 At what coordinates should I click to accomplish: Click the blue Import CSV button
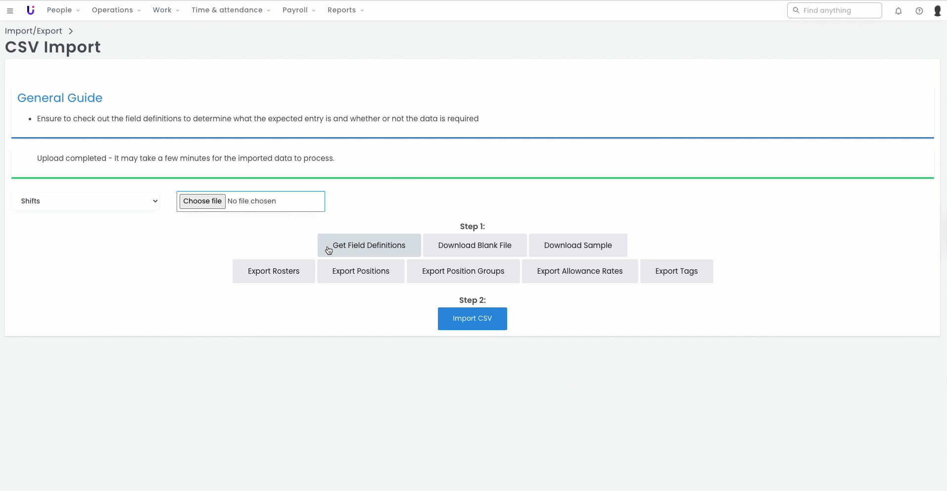472,319
